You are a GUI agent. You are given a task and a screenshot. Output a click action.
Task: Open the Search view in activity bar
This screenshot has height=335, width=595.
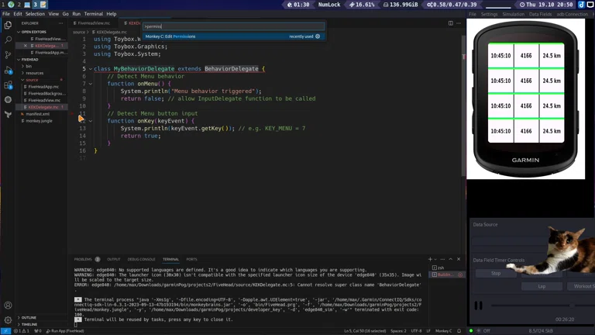point(8,40)
